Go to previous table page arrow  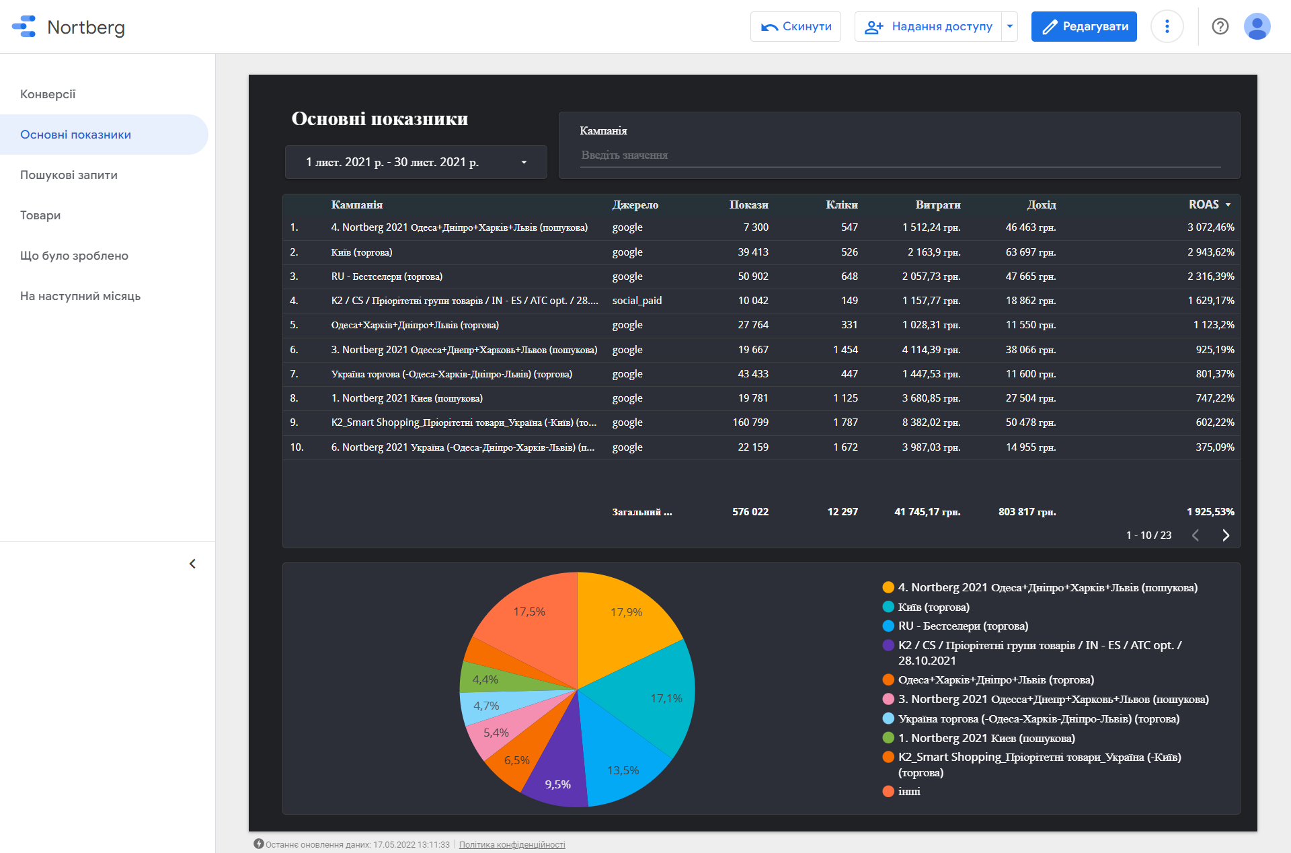[1196, 535]
